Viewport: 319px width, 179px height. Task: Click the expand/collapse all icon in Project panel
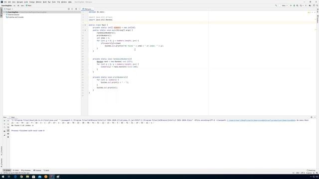point(72,9)
